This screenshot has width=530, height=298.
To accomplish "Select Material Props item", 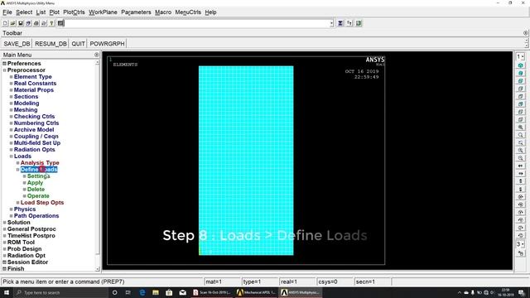I will 33,90.
